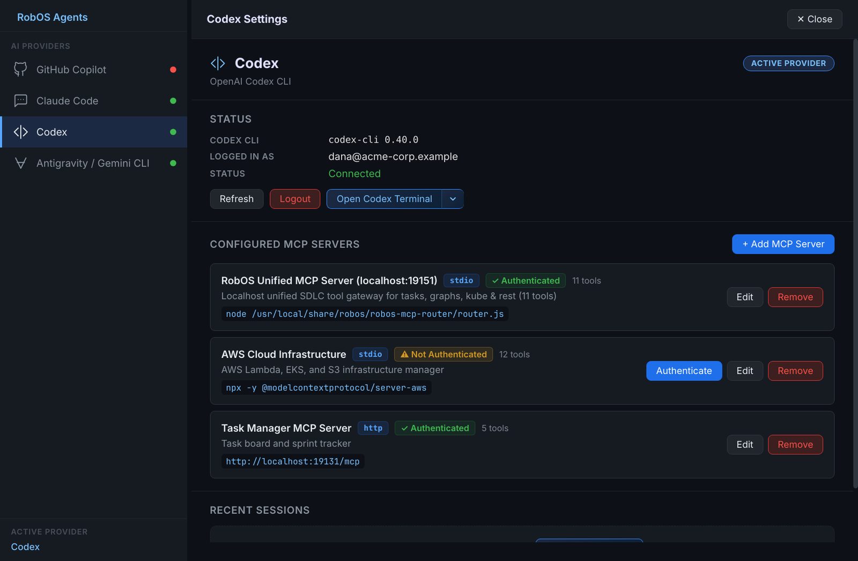Click Codex link under Active Provider footer
Screen dimensions: 858x561
pyautogui.click(x=25, y=547)
